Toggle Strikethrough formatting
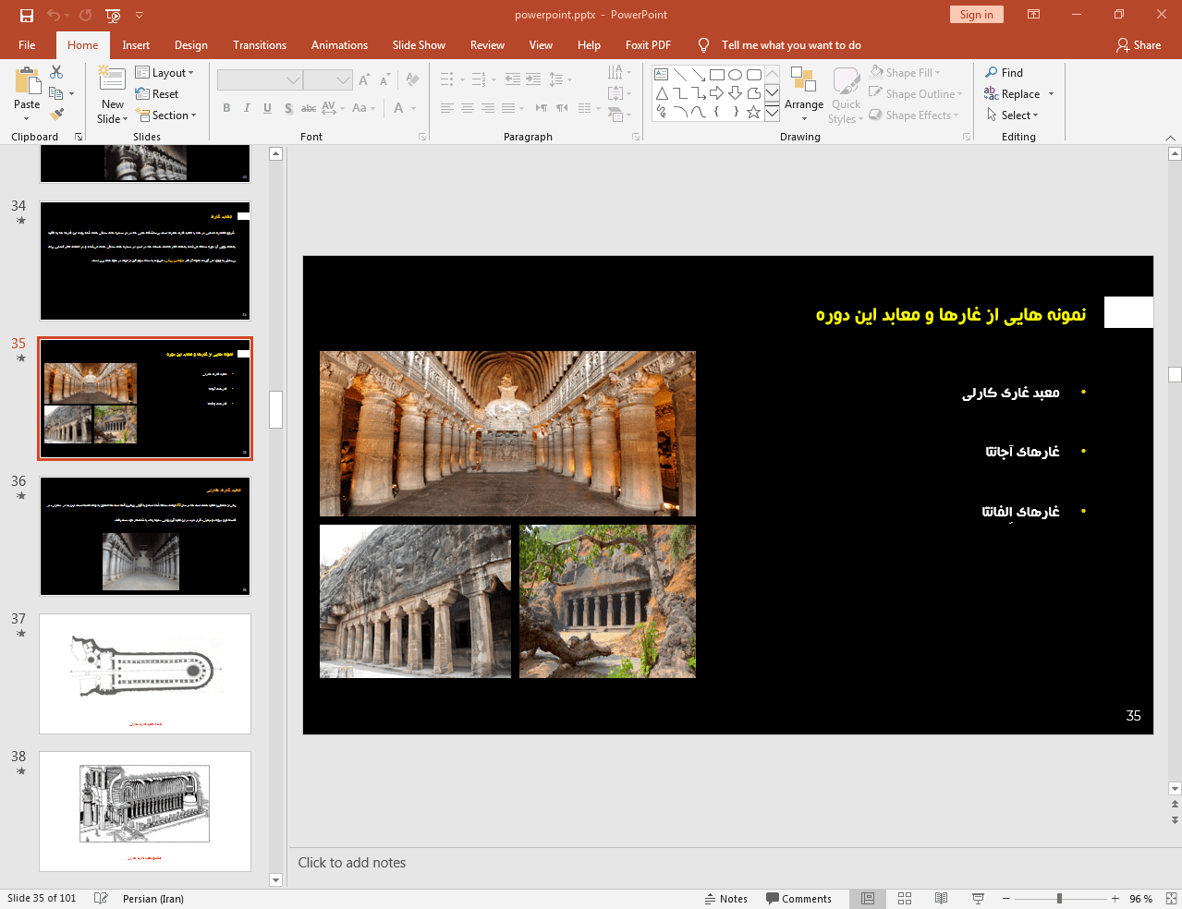This screenshot has width=1182, height=909. click(x=309, y=108)
